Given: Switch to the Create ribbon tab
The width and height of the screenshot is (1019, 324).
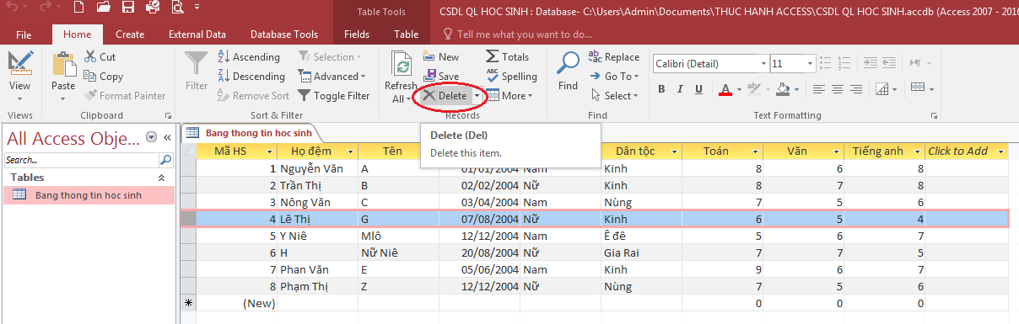Looking at the screenshot, I should tap(130, 35).
